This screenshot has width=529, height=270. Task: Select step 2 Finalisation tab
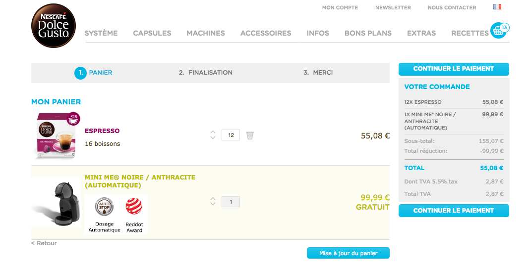point(205,72)
